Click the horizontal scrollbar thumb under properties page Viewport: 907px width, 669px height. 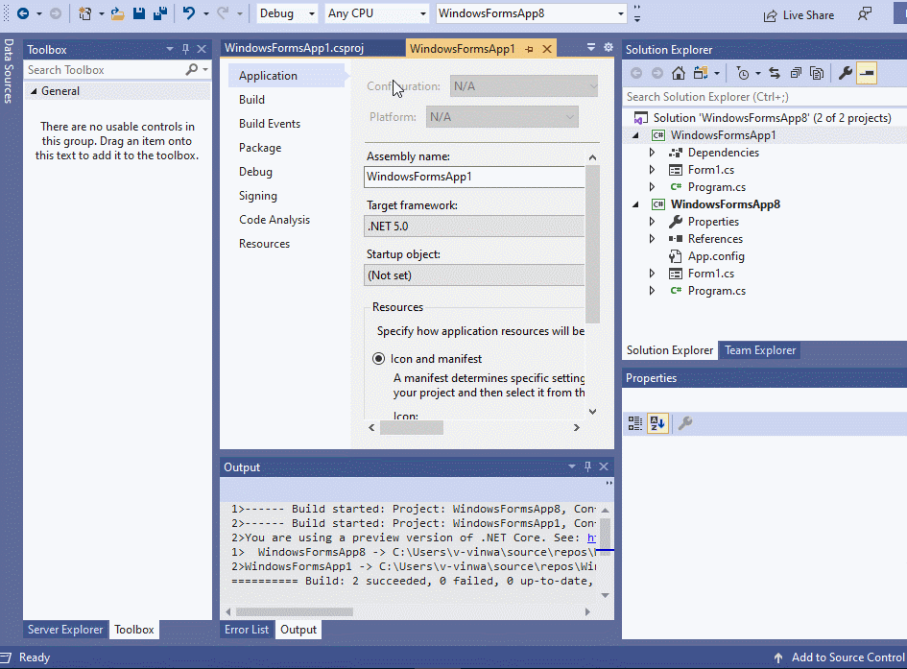(x=412, y=428)
